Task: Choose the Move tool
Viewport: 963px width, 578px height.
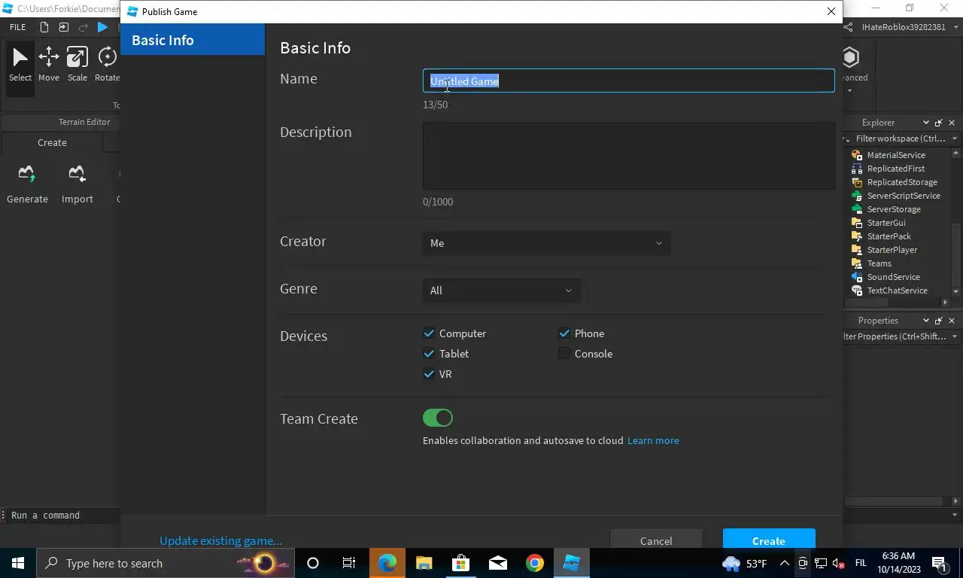Action: [49, 65]
